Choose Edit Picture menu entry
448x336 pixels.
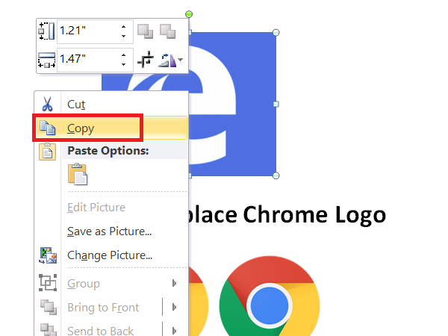(x=111, y=207)
